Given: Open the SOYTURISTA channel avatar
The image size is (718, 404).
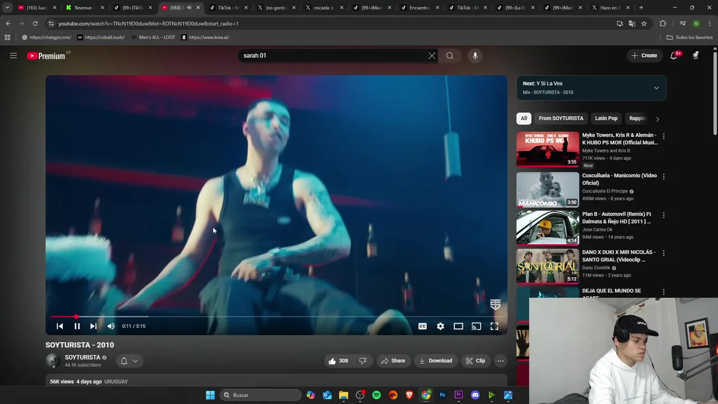Looking at the screenshot, I should (x=53, y=361).
